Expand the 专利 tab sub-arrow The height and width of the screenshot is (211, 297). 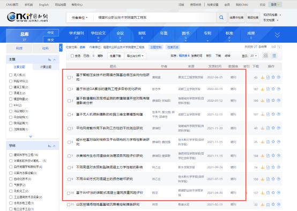point(207,41)
